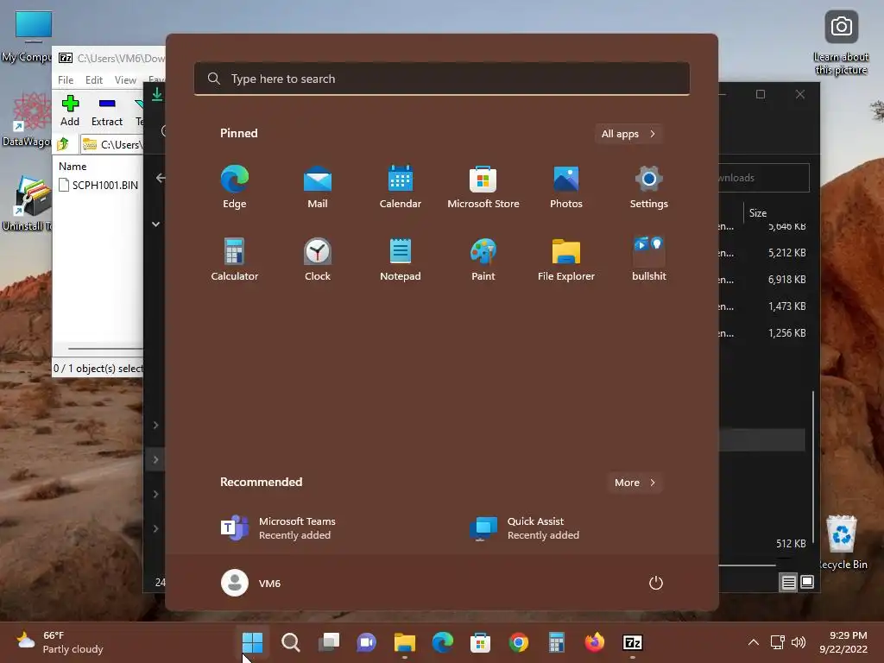Switch to 7-Zip on the taskbar
The height and width of the screenshot is (663, 884).
click(633, 642)
